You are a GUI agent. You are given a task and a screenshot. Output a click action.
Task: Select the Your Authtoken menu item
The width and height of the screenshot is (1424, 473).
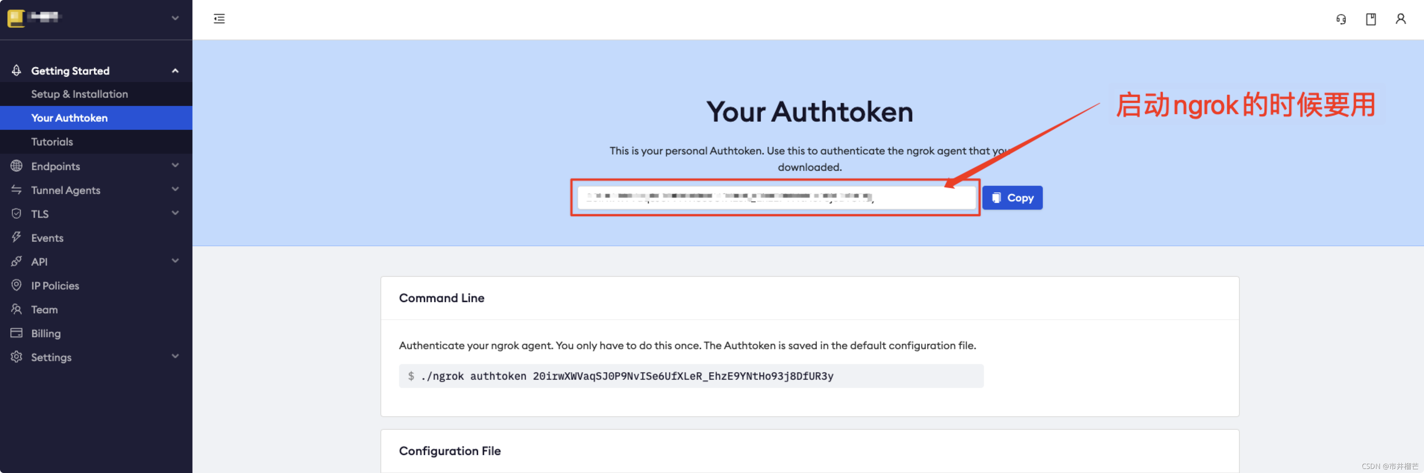click(x=69, y=118)
